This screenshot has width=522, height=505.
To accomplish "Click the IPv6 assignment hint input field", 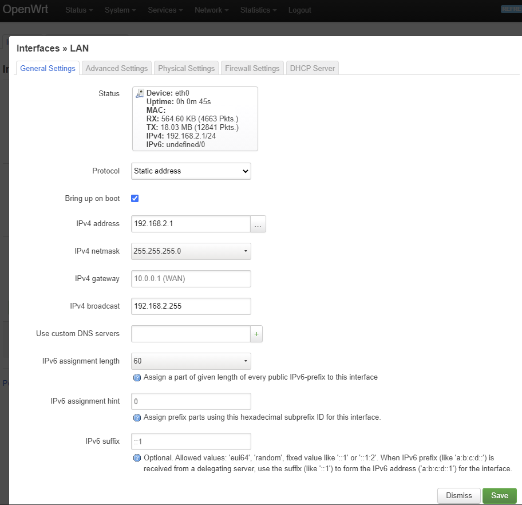I will [191, 401].
